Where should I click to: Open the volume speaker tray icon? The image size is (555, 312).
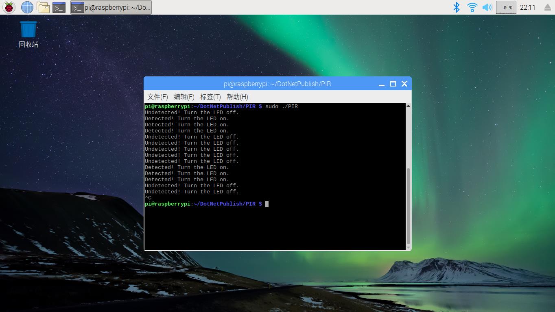487,7
